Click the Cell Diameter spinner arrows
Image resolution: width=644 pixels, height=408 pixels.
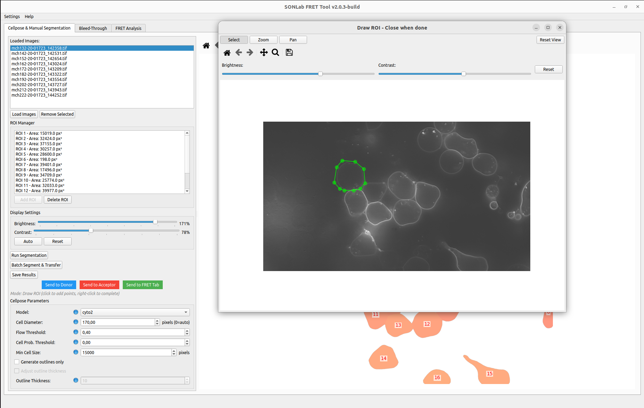(x=157, y=322)
